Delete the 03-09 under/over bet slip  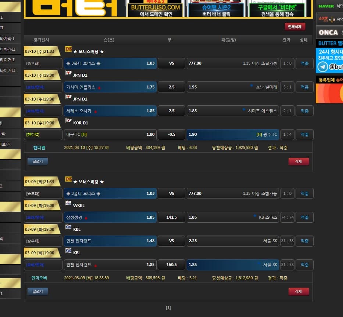[299, 292]
